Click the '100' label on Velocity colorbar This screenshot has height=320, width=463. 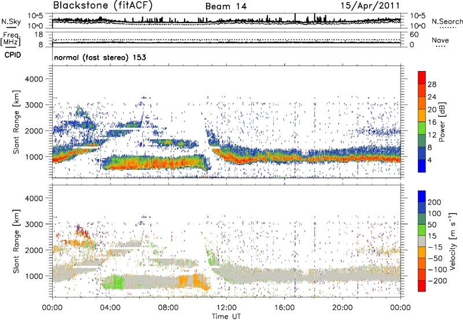[434, 213]
